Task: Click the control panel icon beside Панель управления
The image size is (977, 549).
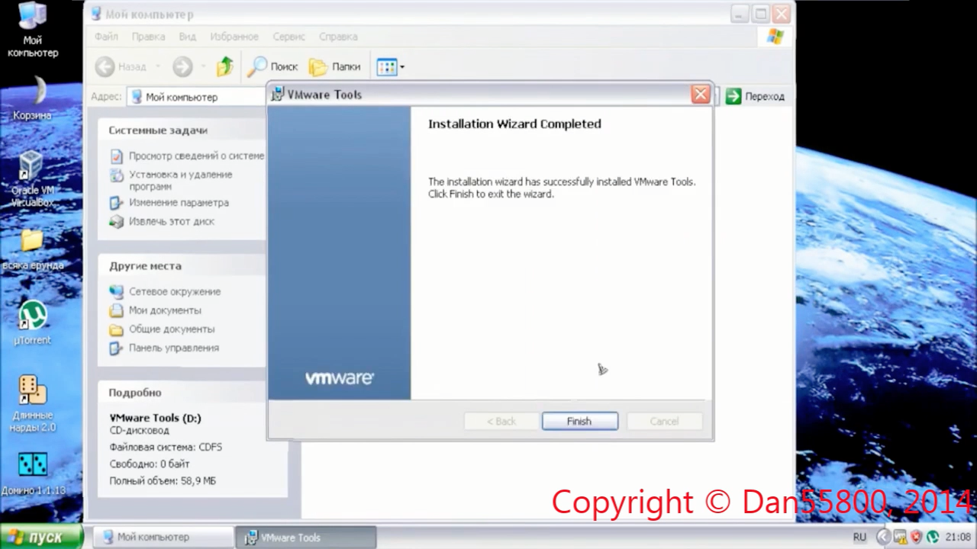Action: [x=116, y=348]
